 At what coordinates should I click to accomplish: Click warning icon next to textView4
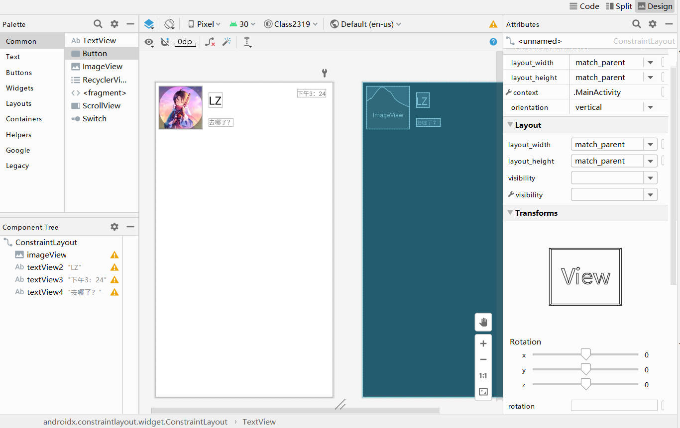[x=114, y=292]
